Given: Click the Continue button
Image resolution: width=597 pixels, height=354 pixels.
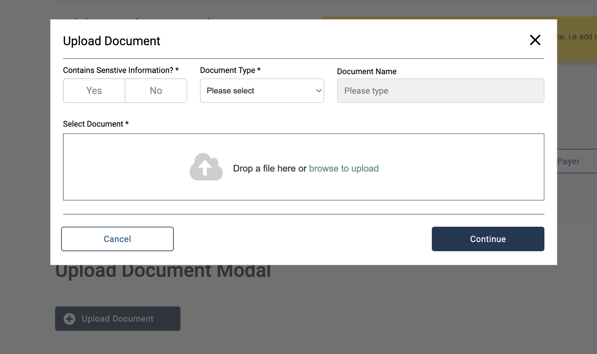Looking at the screenshot, I should [488, 239].
